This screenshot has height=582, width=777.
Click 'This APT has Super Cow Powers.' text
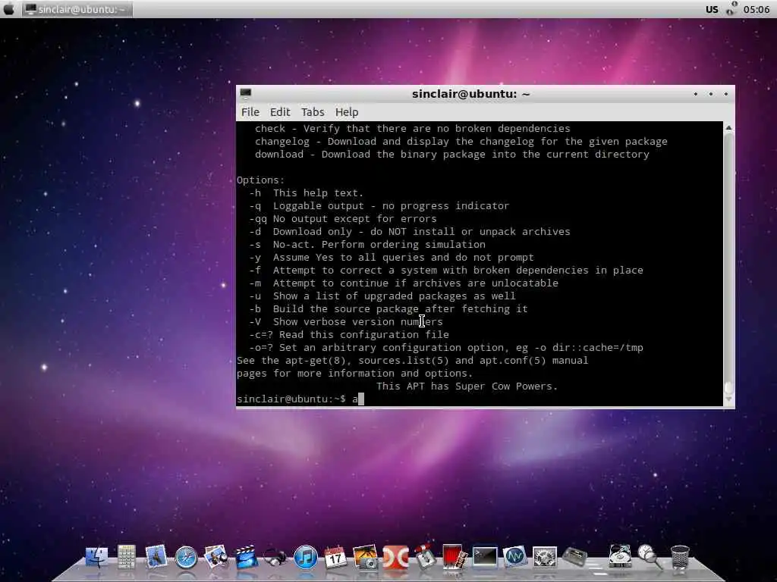(x=467, y=386)
